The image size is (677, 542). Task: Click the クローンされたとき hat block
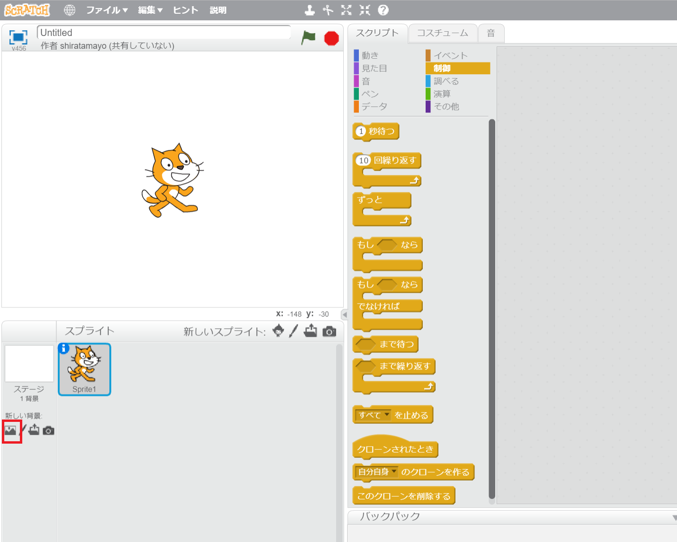395,448
